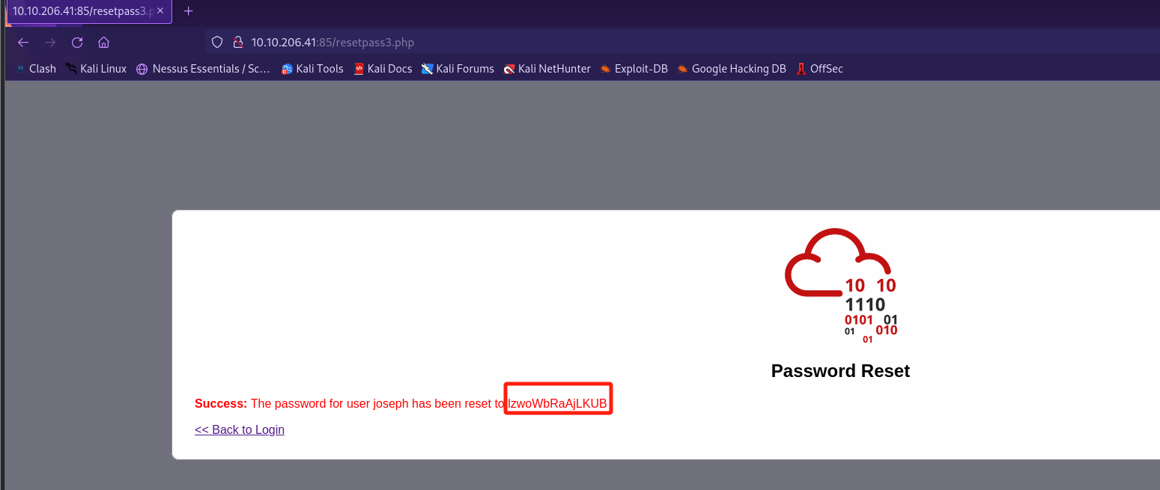Open the Kali Forums bookmark
This screenshot has width=1160, height=490.
(458, 69)
